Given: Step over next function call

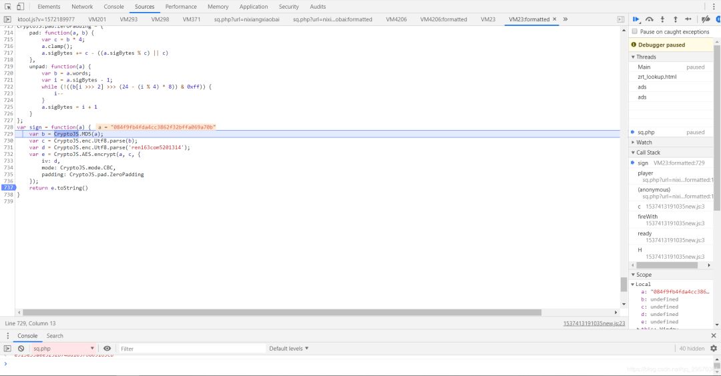Looking at the screenshot, I should pos(649,19).
